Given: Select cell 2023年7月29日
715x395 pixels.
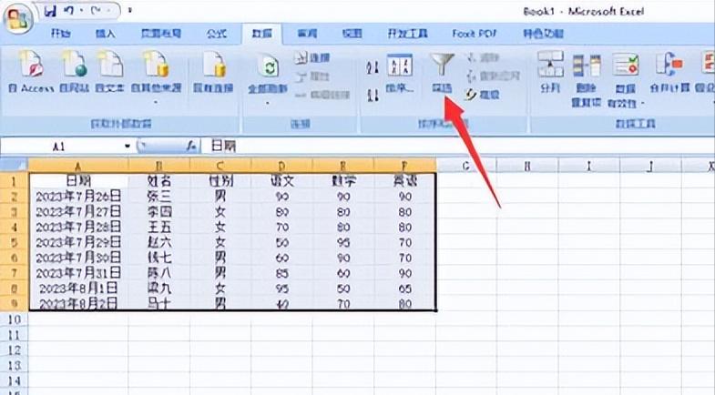Looking at the screenshot, I should (x=78, y=242).
